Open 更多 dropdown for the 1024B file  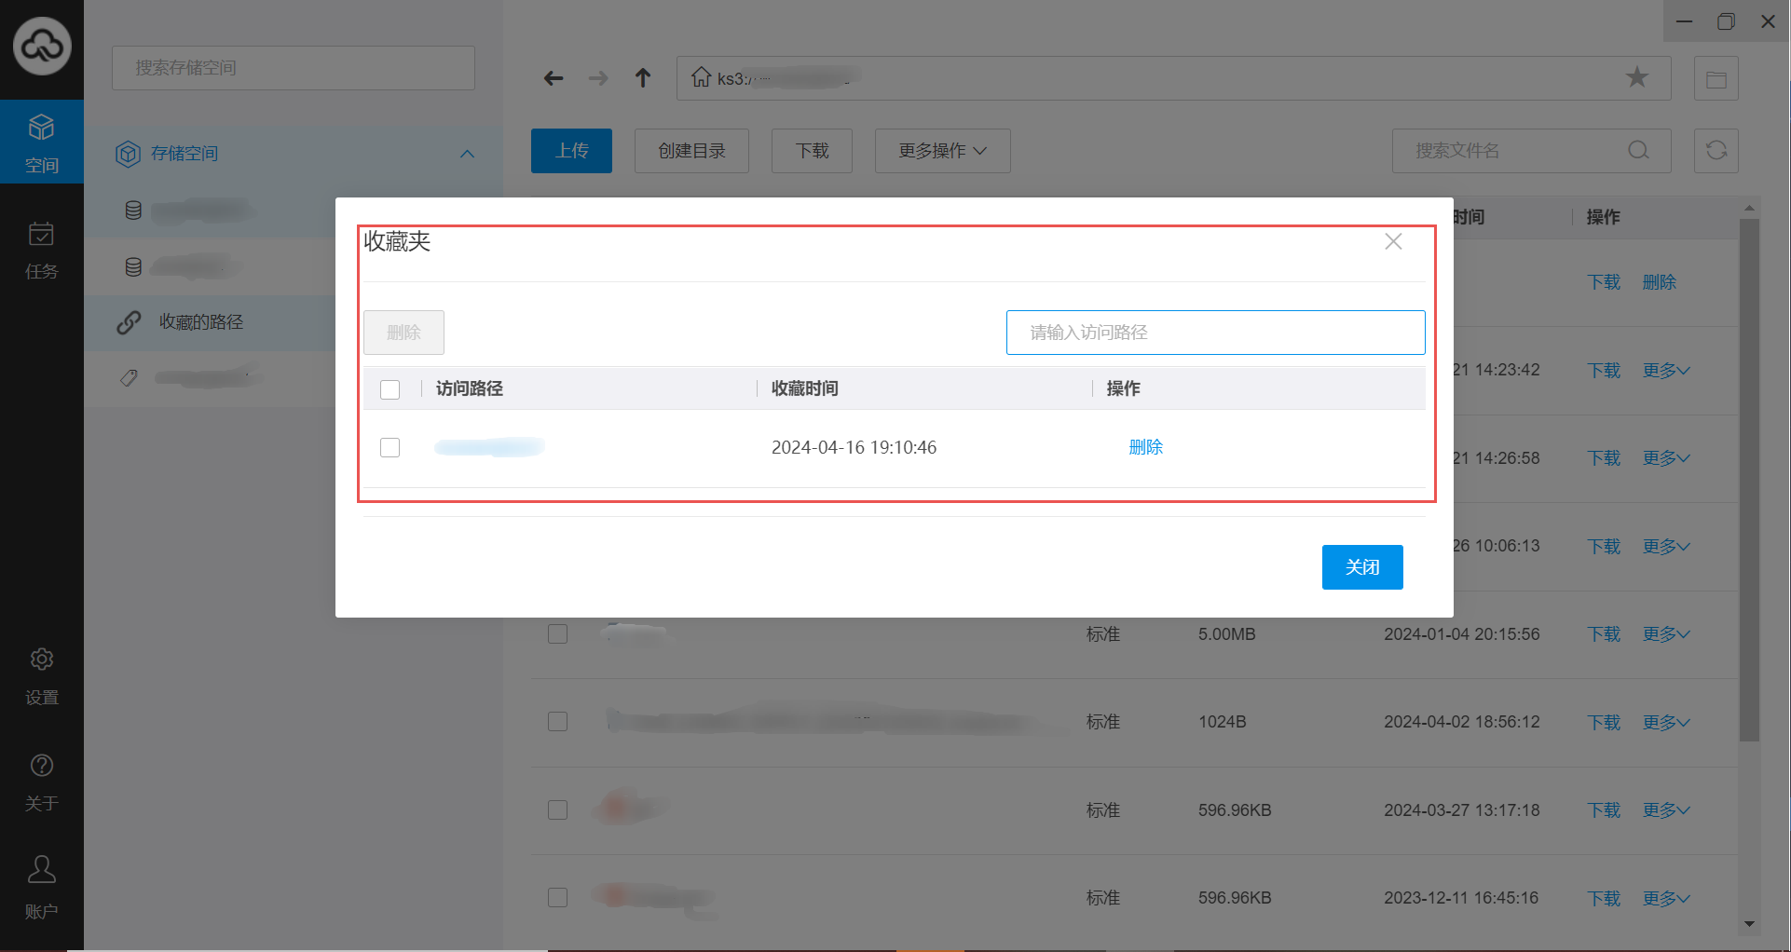(x=1665, y=723)
